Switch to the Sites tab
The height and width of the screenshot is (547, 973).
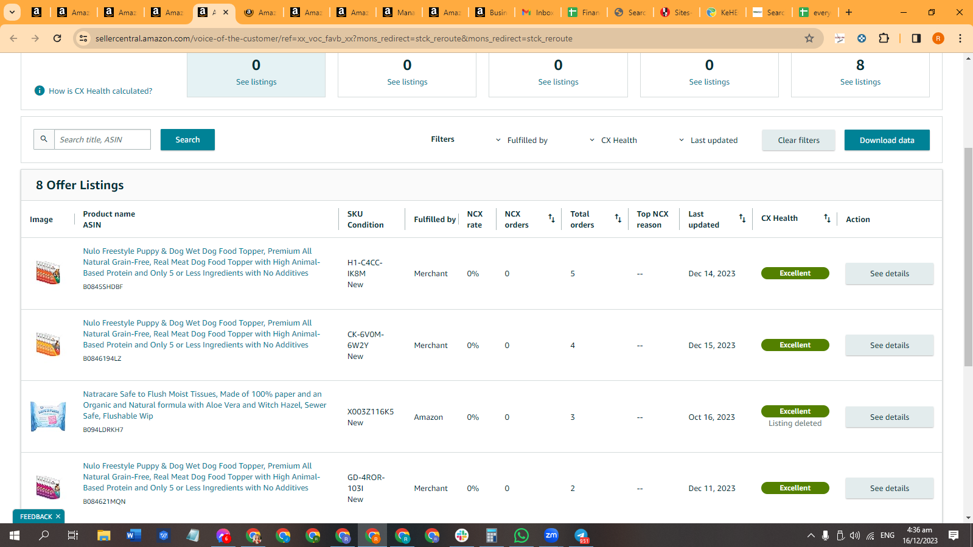(x=677, y=12)
